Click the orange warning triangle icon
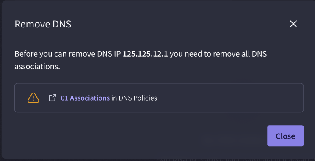315x161 pixels. click(x=33, y=98)
